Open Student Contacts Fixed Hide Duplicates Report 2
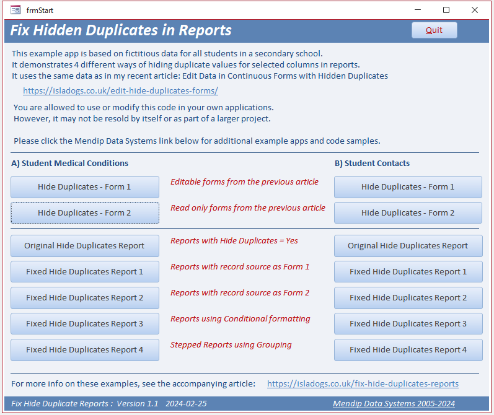Image resolution: width=494 pixels, height=415 pixels. pos(408,297)
